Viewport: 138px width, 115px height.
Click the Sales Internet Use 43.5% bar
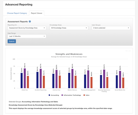(x=60, y=82)
